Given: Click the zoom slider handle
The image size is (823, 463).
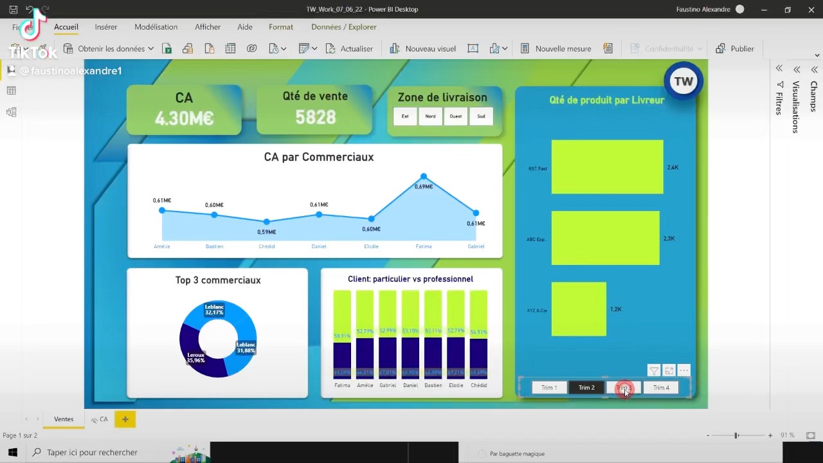Looking at the screenshot, I should point(736,435).
